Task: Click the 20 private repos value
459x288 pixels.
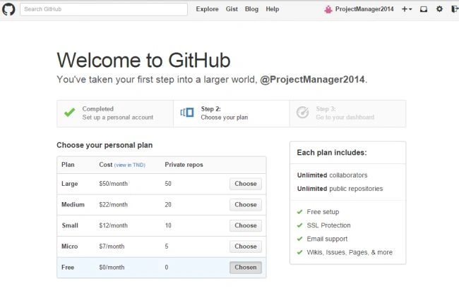Action: click(x=168, y=205)
